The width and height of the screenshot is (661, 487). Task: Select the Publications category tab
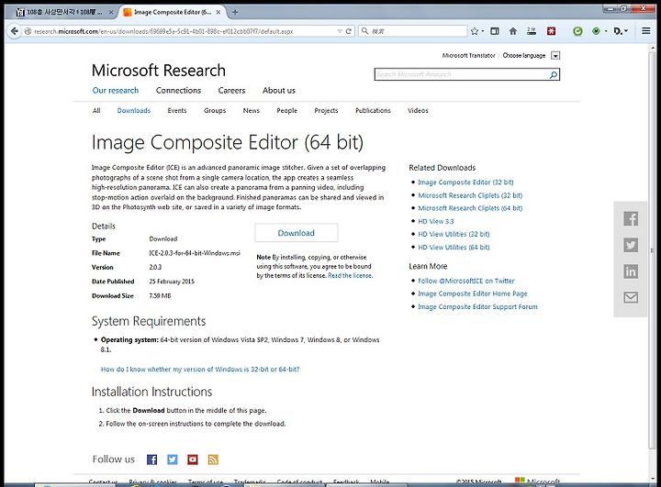(373, 110)
